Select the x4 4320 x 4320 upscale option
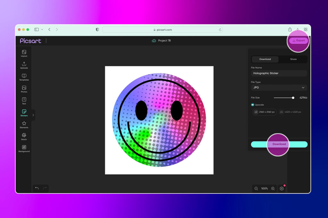Viewport: 328px width, 218px height. 291,112
